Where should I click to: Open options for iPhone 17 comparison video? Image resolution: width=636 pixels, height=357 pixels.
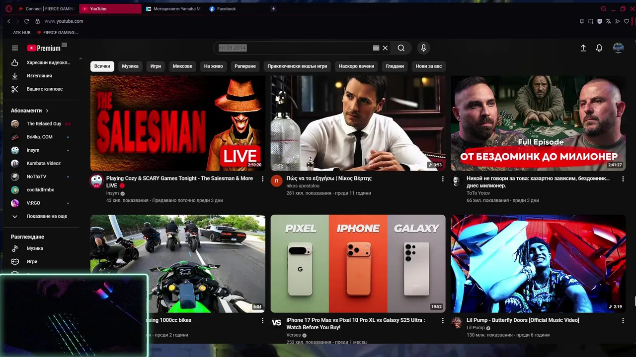(x=443, y=321)
